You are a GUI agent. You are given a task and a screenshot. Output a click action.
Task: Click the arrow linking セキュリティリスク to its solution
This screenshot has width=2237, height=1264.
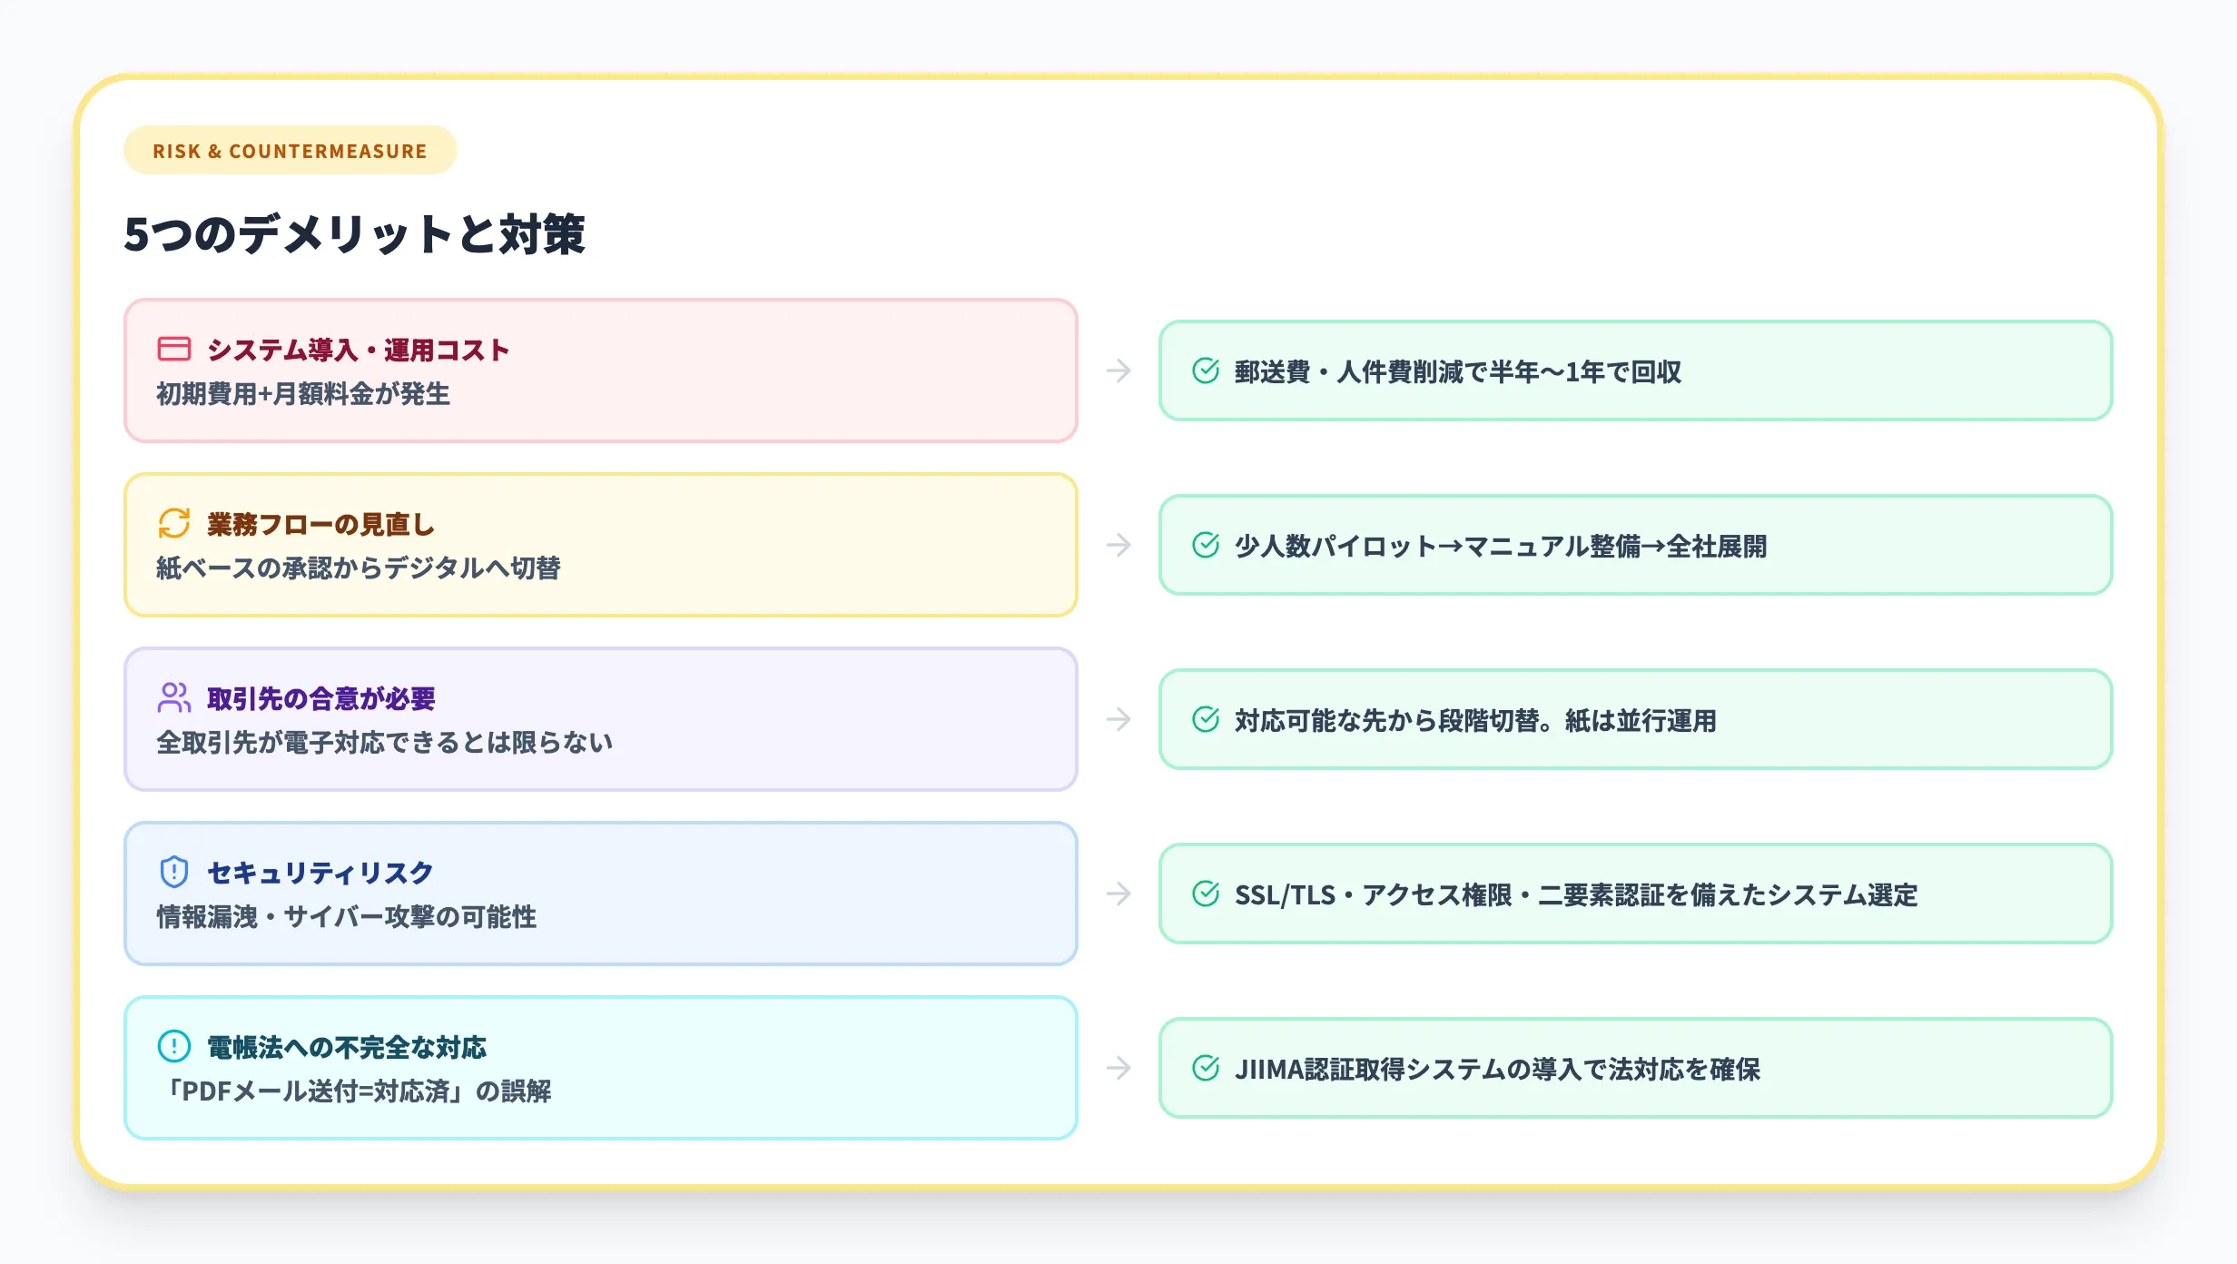(x=1118, y=894)
